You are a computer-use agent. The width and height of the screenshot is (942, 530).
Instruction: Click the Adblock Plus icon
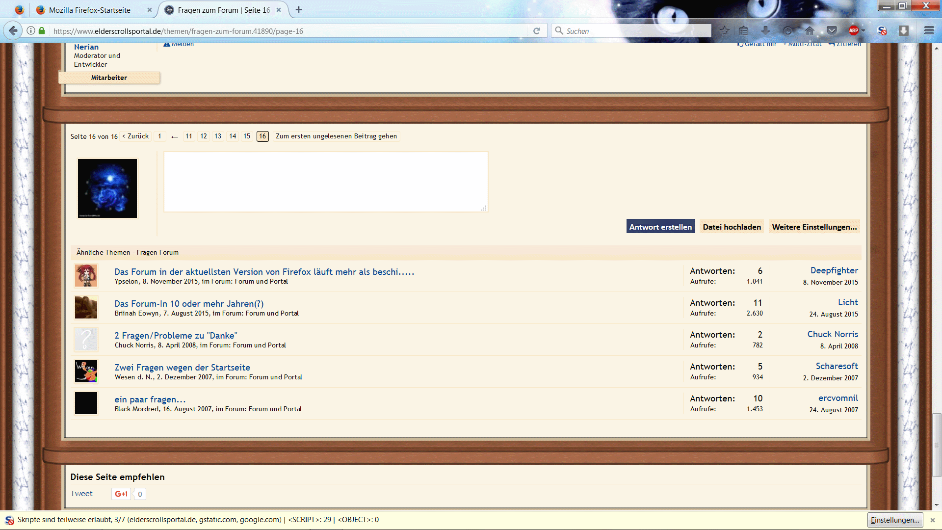853,31
